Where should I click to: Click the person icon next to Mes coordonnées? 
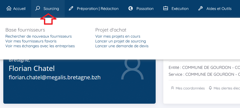(172, 88)
